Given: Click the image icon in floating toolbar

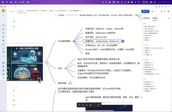Looking at the screenshot, I should pos(90,105).
